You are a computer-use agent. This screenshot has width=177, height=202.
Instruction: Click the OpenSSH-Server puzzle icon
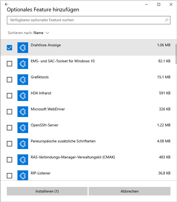tap(22, 127)
